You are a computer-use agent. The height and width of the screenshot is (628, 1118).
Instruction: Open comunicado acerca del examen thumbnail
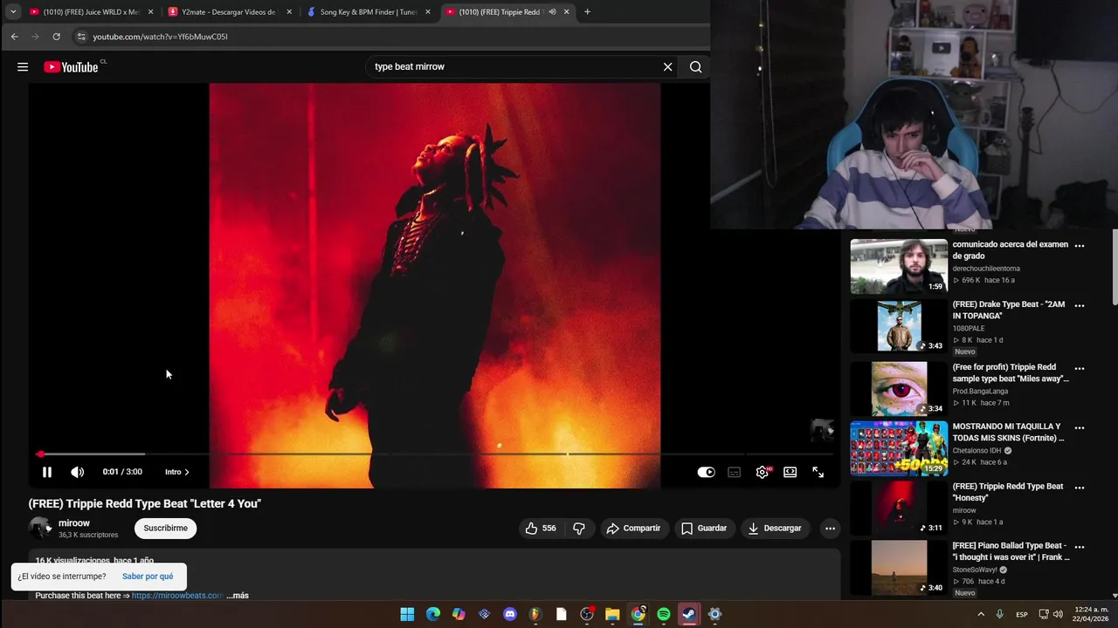(x=899, y=267)
